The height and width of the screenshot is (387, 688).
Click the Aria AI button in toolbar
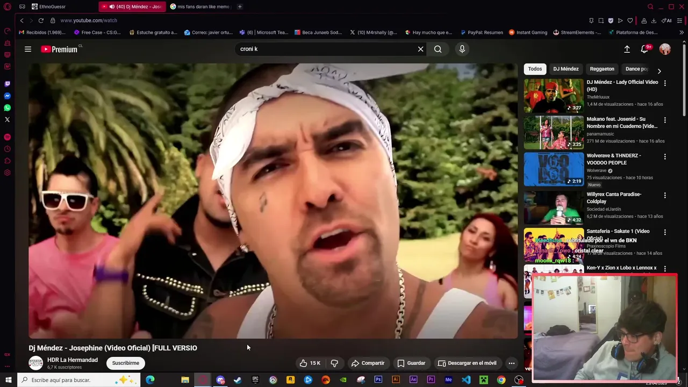click(666, 20)
